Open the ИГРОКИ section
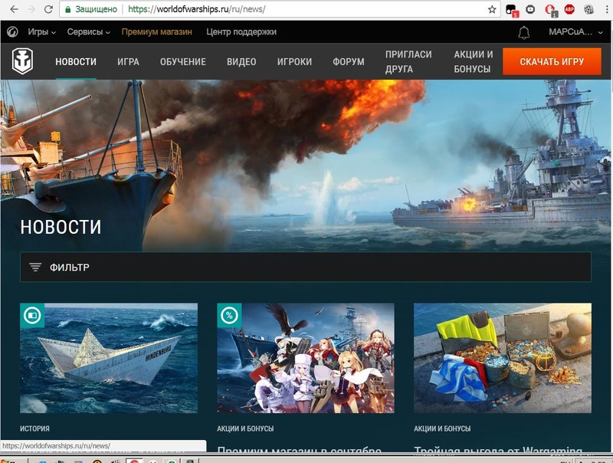613x463 pixels. pyautogui.click(x=294, y=62)
